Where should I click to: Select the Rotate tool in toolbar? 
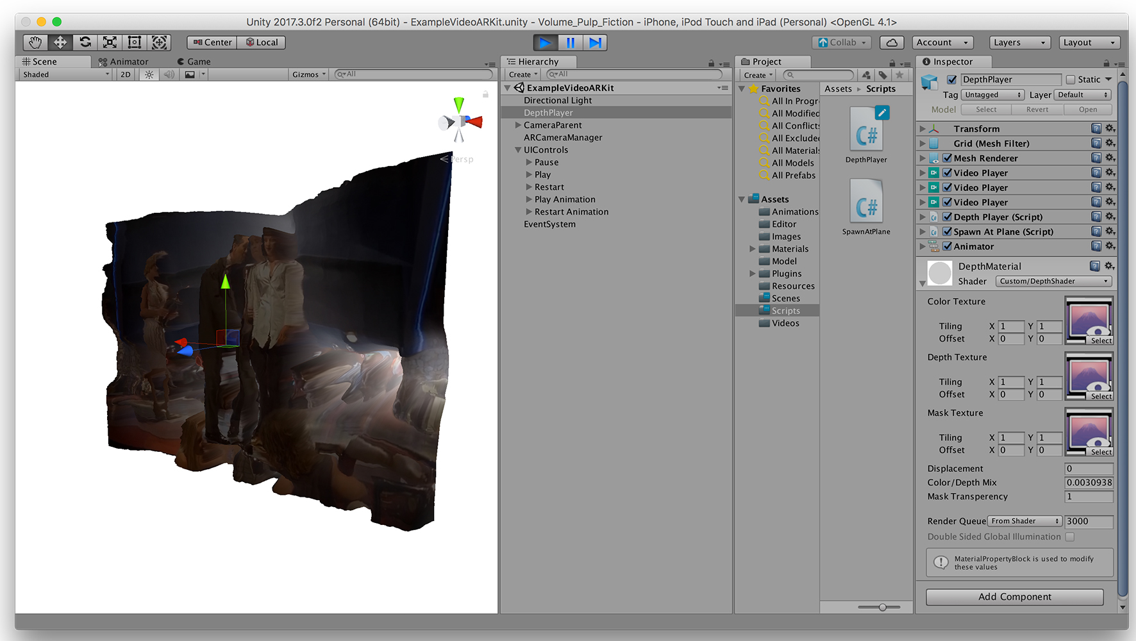point(85,42)
